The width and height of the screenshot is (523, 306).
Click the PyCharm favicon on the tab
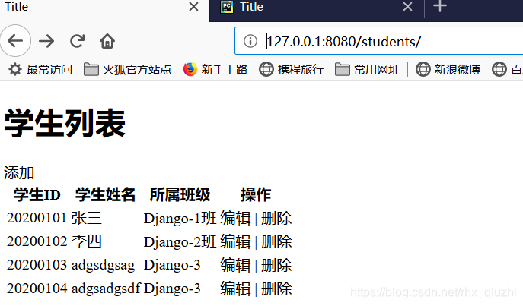(227, 7)
